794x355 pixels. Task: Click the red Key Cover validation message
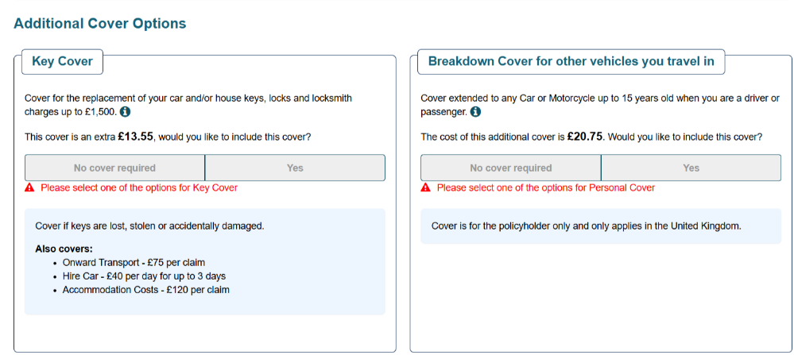[139, 187]
